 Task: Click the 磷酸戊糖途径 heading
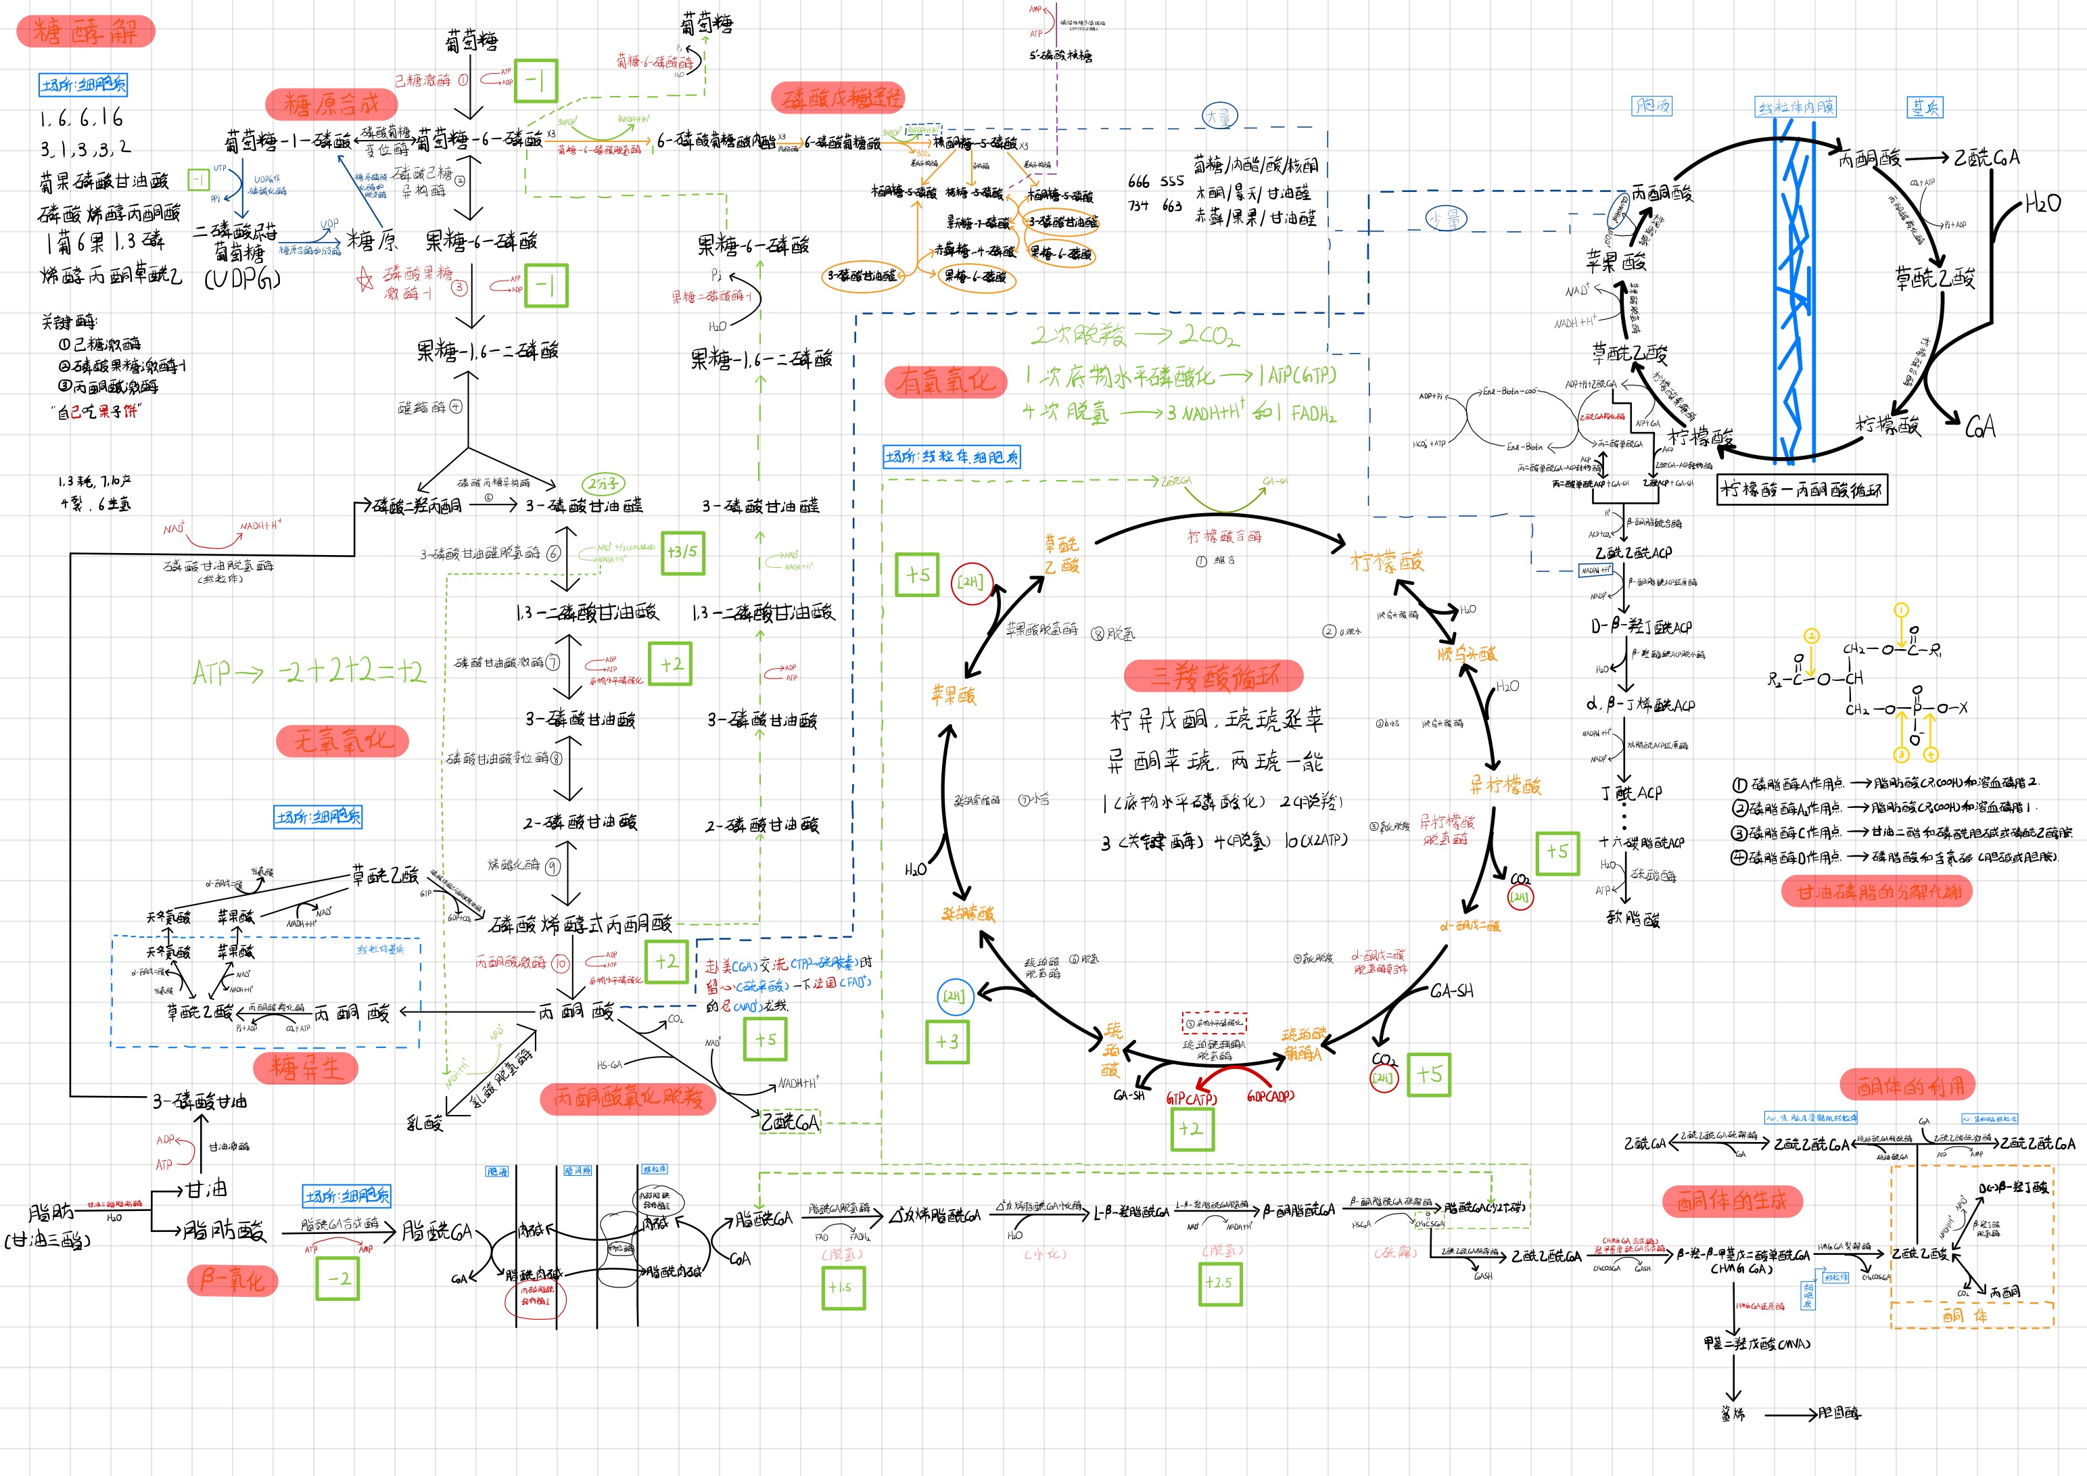click(x=838, y=97)
